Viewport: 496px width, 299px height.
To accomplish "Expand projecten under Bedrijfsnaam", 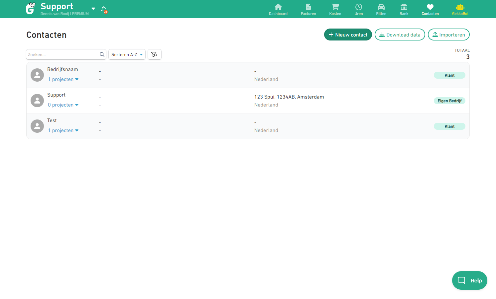I will [63, 79].
